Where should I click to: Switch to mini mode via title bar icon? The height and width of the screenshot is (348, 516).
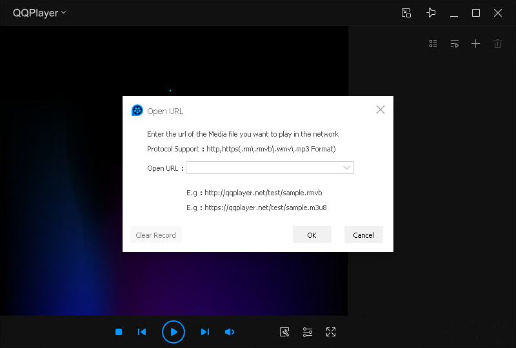pos(406,13)
